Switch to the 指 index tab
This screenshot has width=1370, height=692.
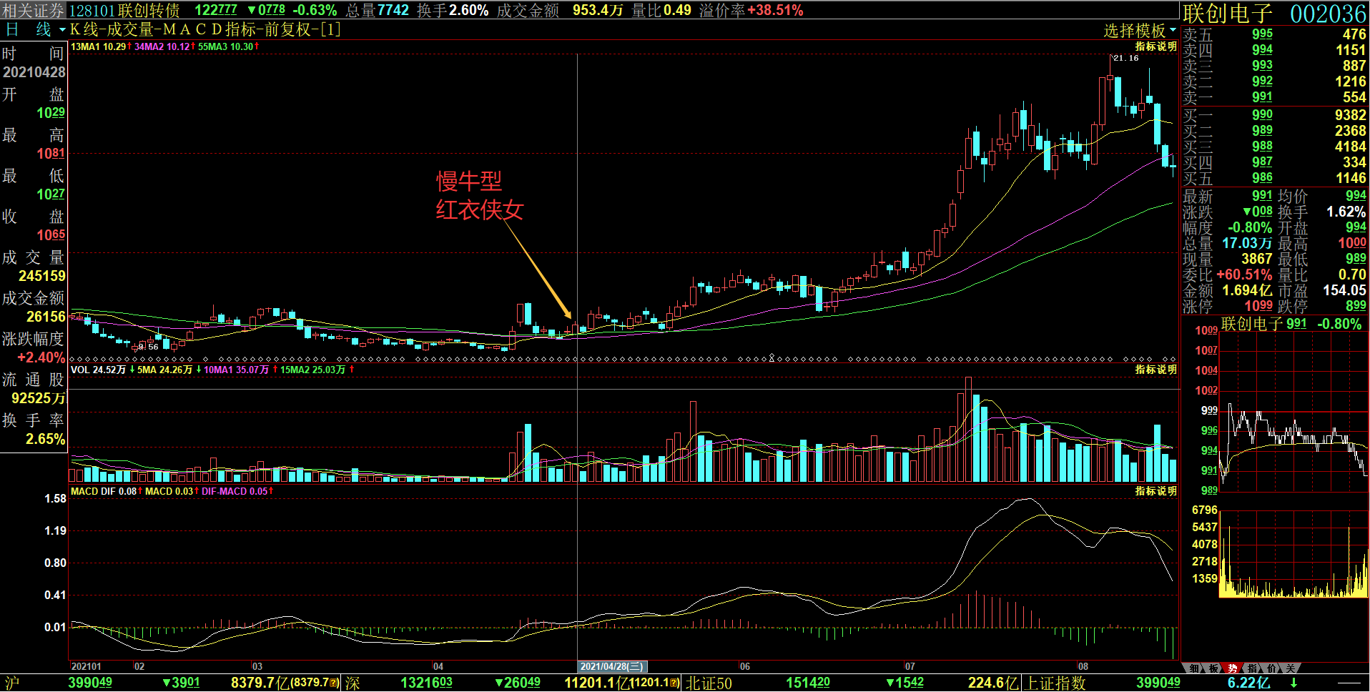click(1252, 668)
